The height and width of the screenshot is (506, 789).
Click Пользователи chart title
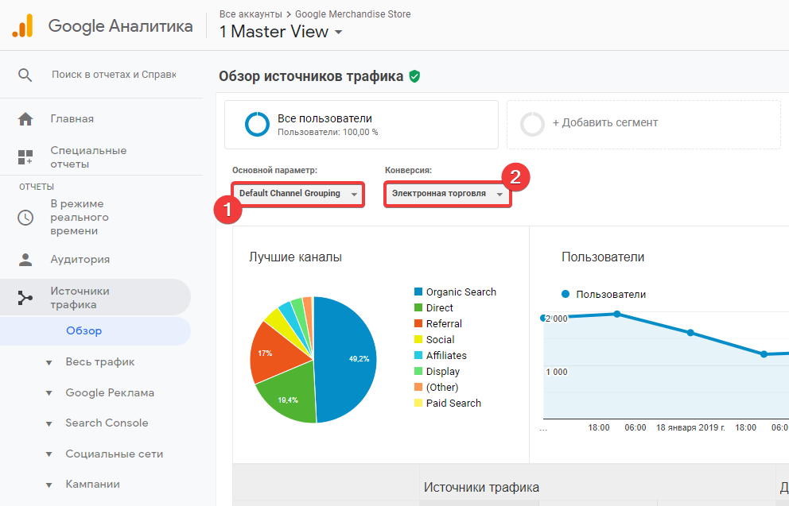coord(603,257)
